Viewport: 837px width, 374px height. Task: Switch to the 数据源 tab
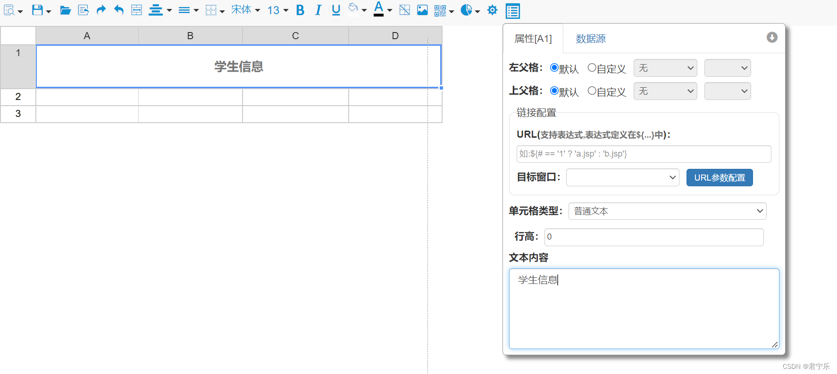[591, 39]
